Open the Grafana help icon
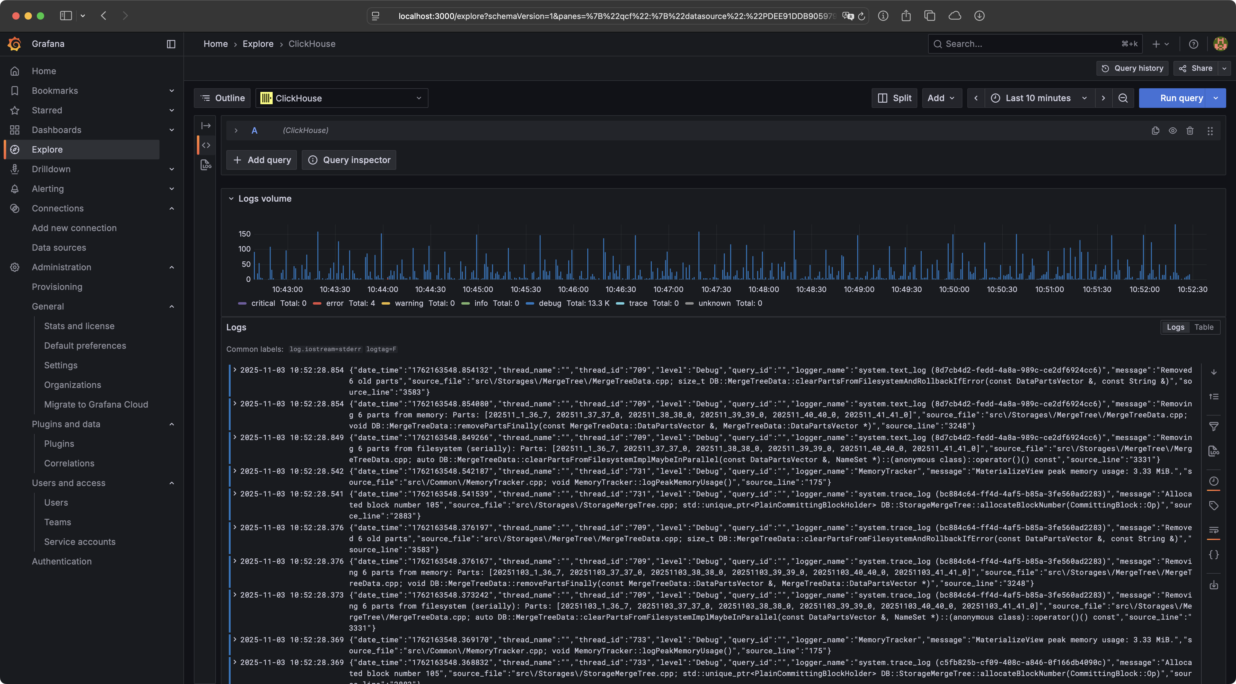1236x684 pixels. pos(1193,44)
